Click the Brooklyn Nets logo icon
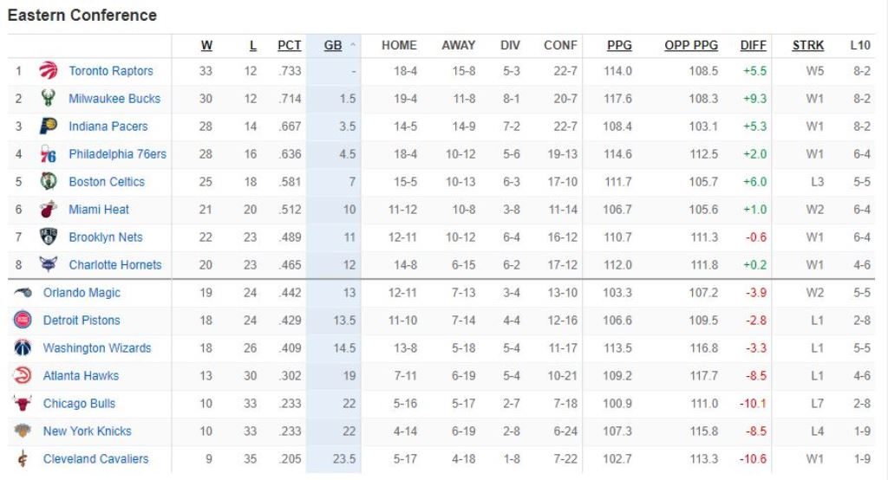 click(x=49, y=237)
